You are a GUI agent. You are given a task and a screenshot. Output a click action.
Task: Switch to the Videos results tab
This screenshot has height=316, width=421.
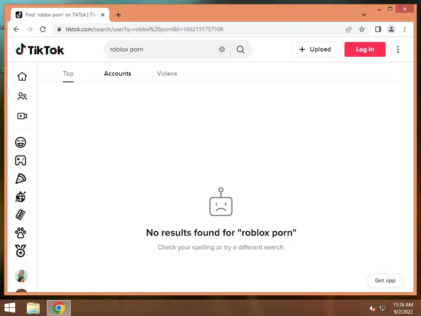pos(167,74)
